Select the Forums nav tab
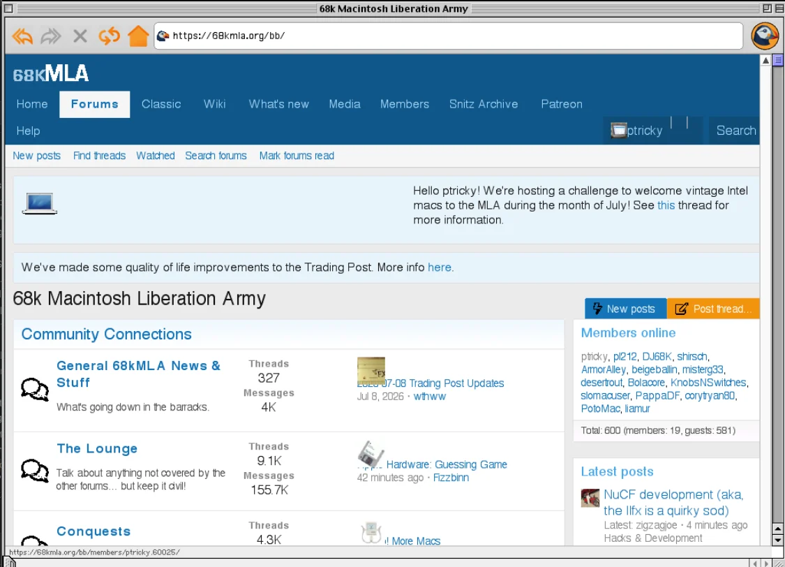Viewport: 785px width, 567px height. pos(95,104)
